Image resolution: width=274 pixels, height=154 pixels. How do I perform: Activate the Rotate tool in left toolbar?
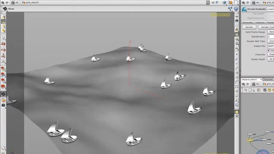[3, 50]
